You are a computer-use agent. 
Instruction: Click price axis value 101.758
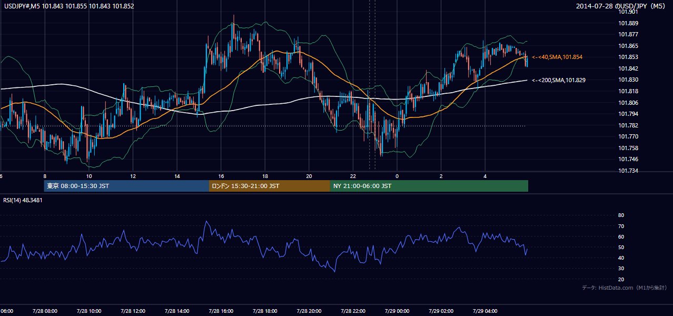click(x=628, y=148)
